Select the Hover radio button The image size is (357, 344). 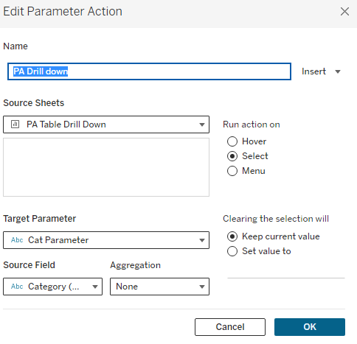(x=232, y=141)
